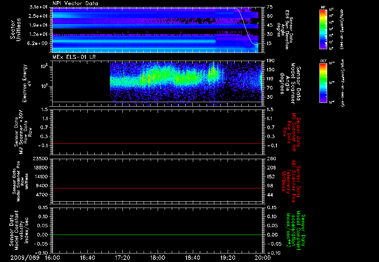Click the 23500 scanner position tick label
This screenshot has width=379, height=262.
(x=40, y=158)
